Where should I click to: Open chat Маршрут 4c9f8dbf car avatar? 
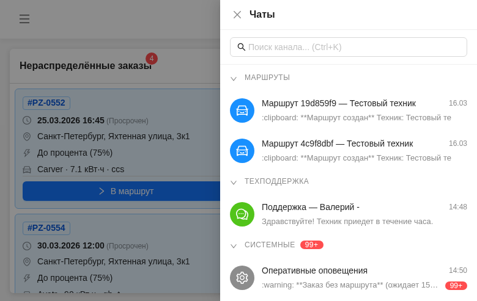point(242,151)
